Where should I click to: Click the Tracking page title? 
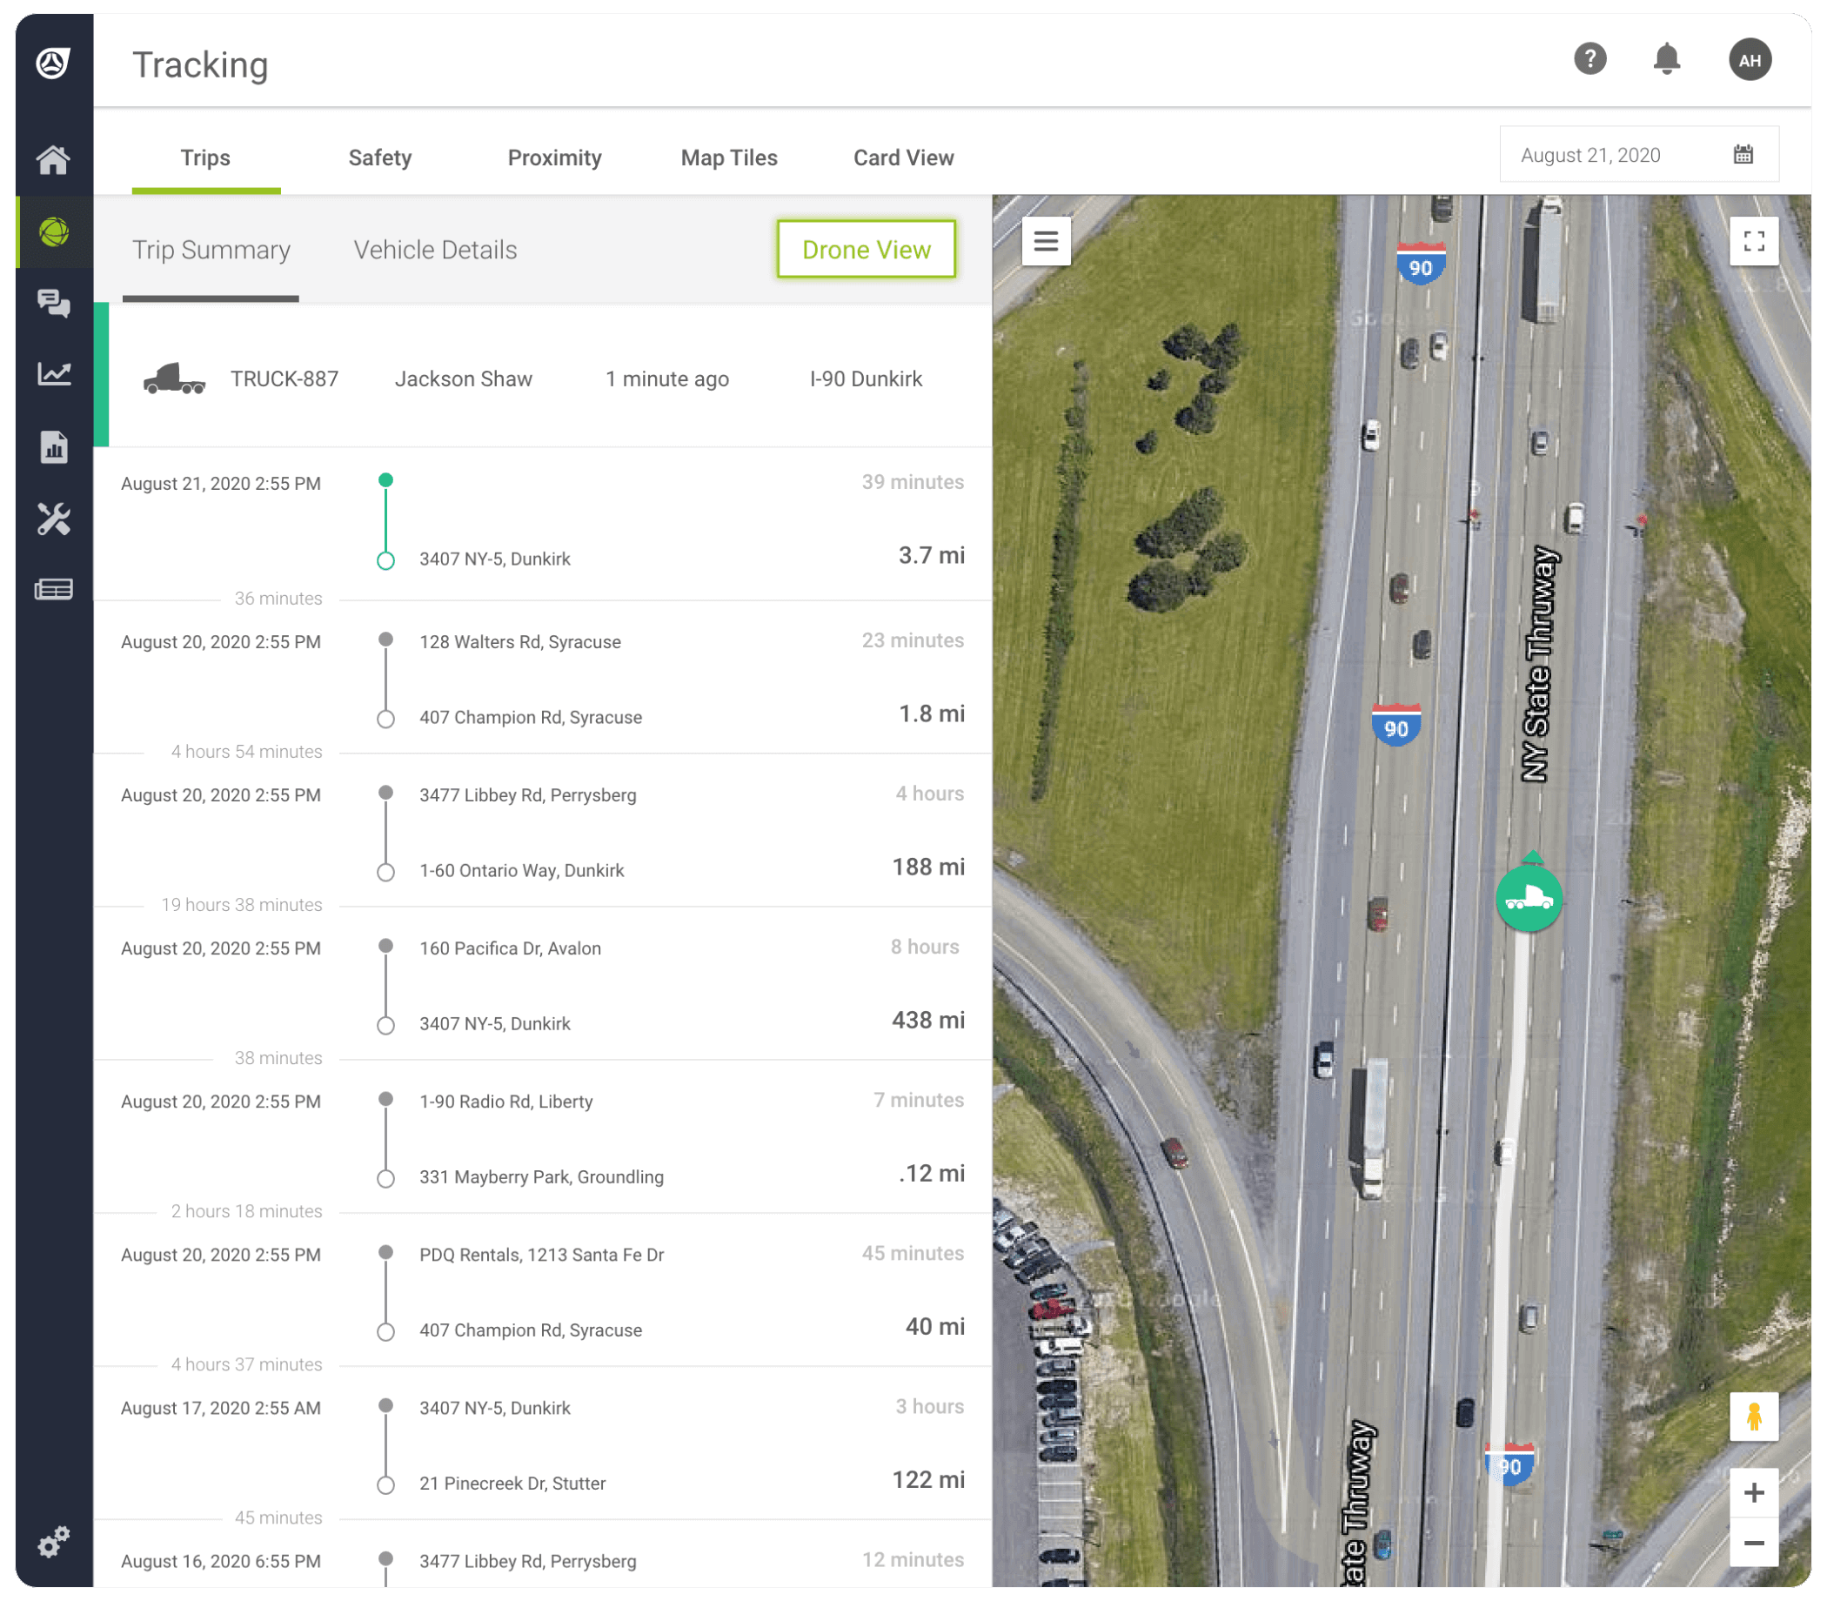click(x=200, y=65)
